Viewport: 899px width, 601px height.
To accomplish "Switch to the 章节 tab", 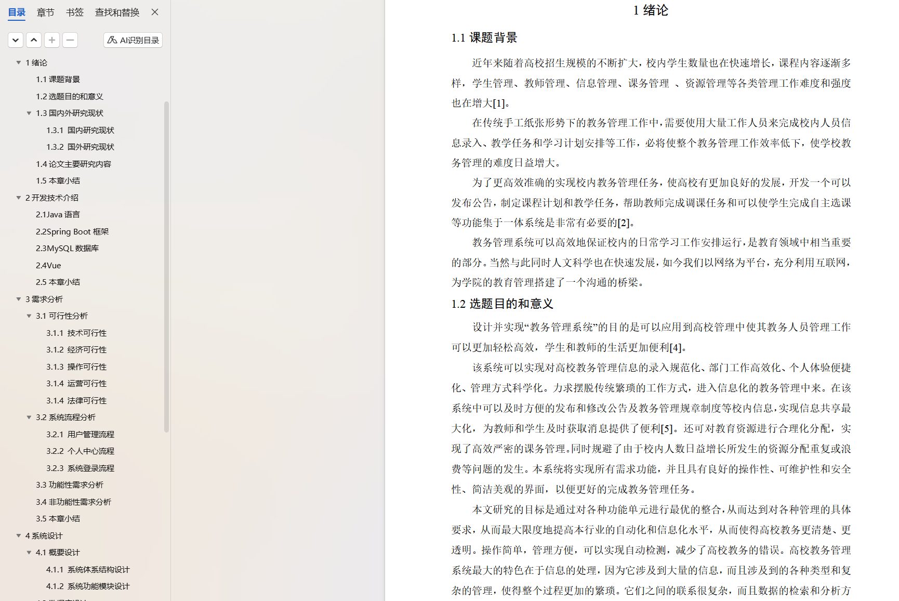I will pyautogui.click(x=46, y=12).
